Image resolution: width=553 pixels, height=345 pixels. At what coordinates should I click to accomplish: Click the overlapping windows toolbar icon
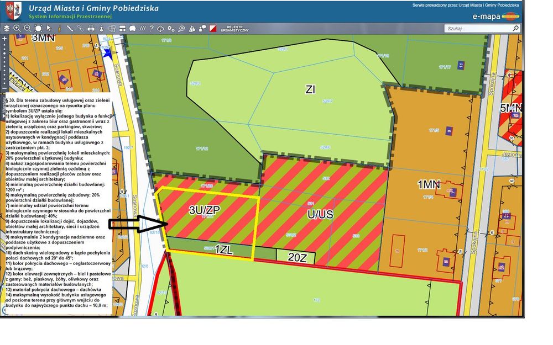click(112, 29)
